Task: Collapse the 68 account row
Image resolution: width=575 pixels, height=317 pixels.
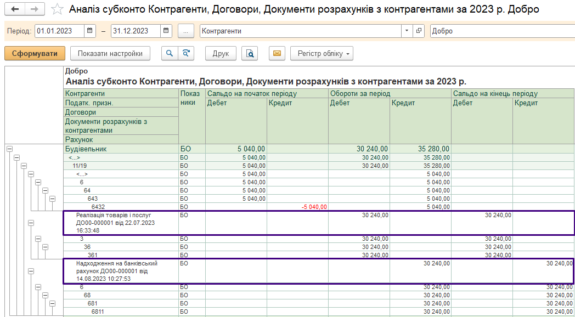Action: pos(45,295)
